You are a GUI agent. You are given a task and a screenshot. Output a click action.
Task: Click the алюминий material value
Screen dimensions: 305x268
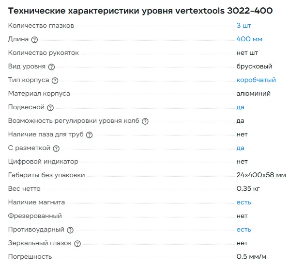click(x=253, y=93)
